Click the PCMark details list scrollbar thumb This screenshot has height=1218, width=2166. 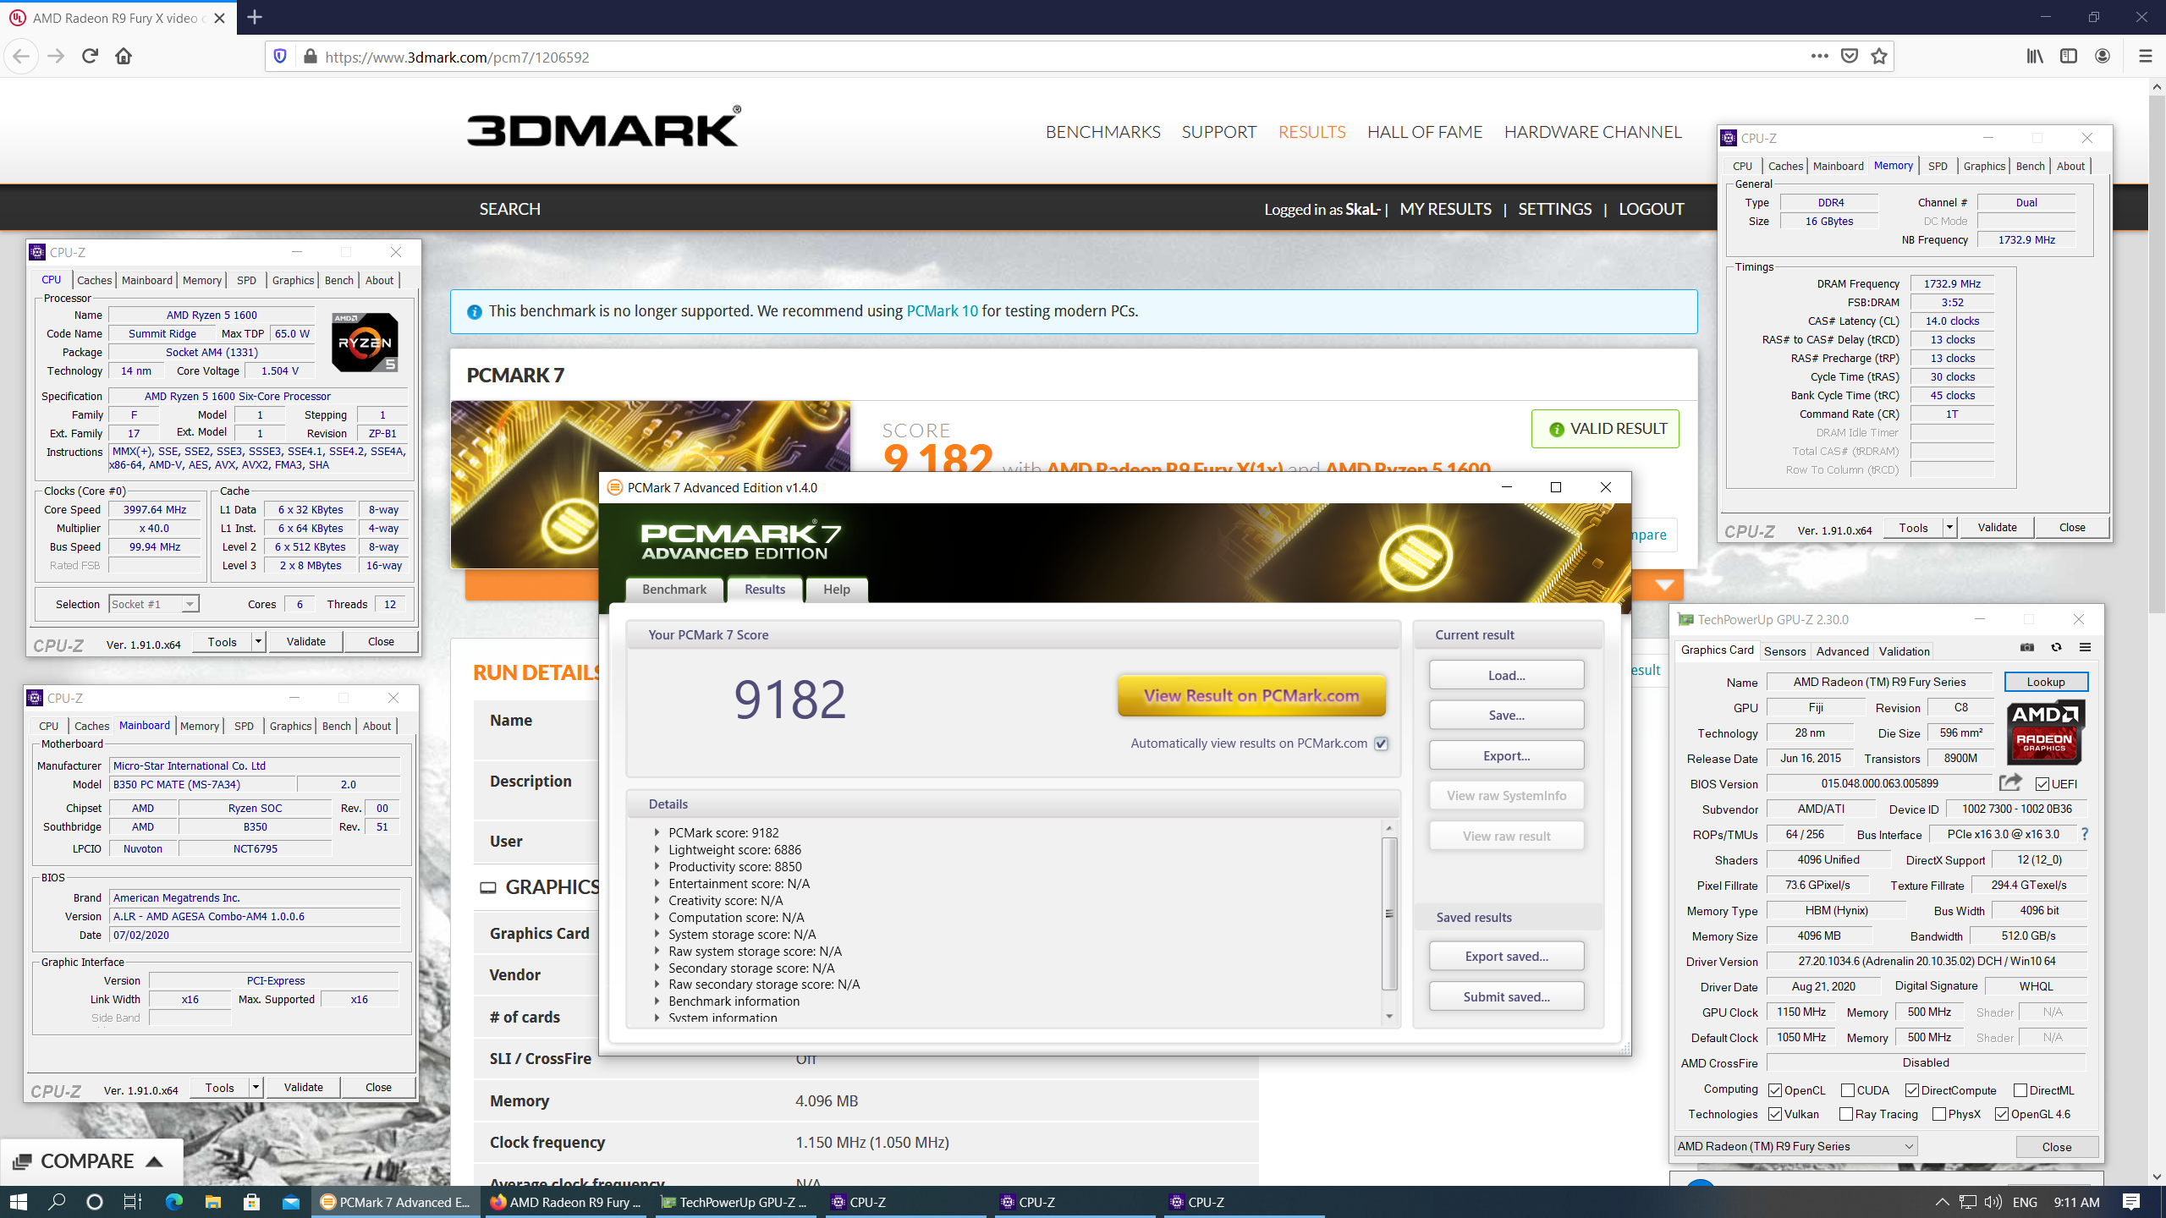(x=1388, y=913)
